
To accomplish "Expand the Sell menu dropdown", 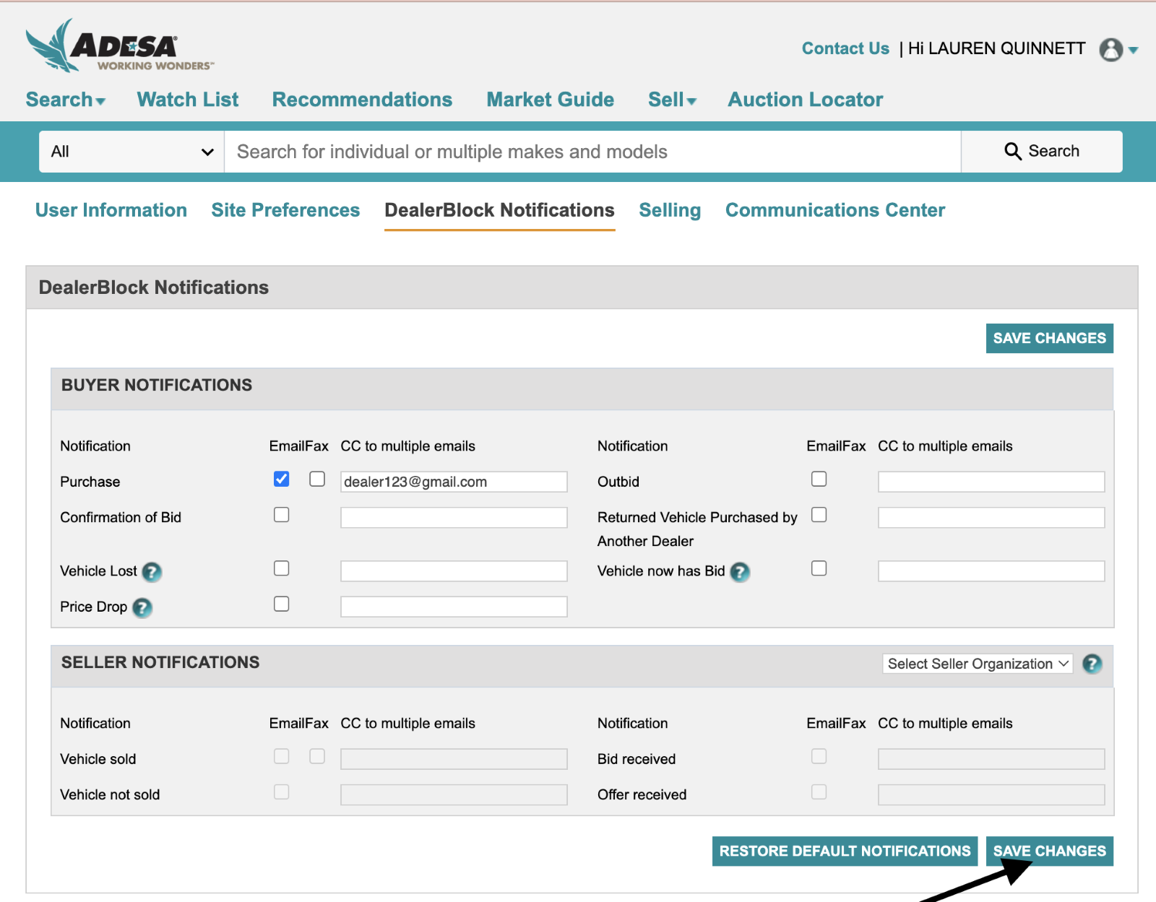I will click(672, 100).
